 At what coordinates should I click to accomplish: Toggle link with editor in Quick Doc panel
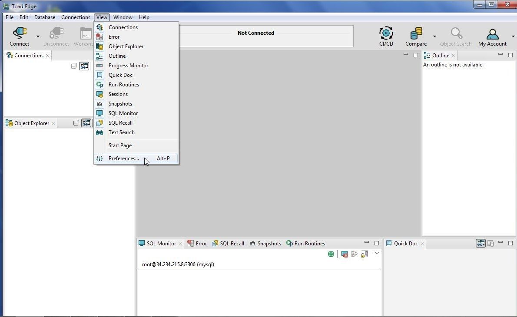pyautogui.click(x=481, y=244)
